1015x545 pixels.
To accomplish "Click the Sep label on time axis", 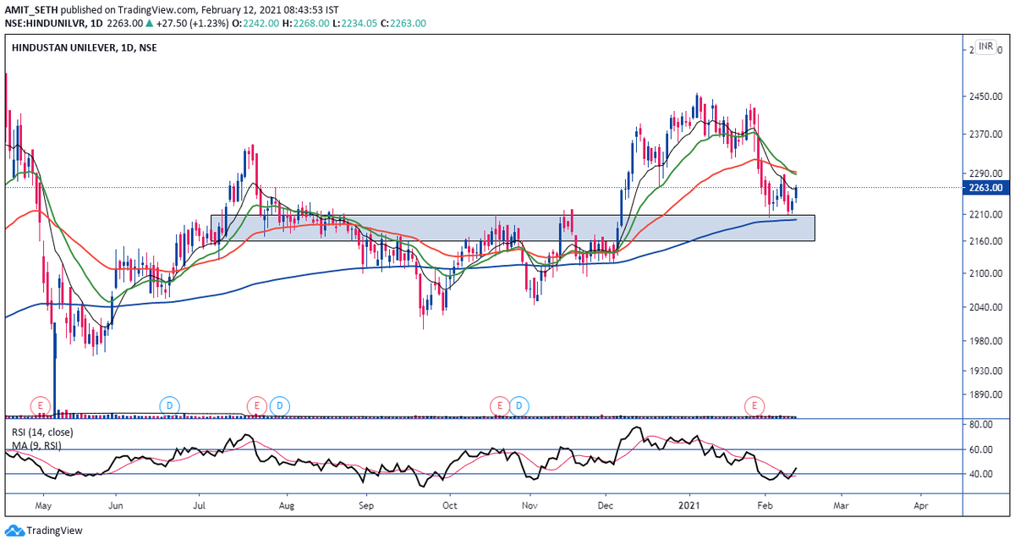I will 366,504.
